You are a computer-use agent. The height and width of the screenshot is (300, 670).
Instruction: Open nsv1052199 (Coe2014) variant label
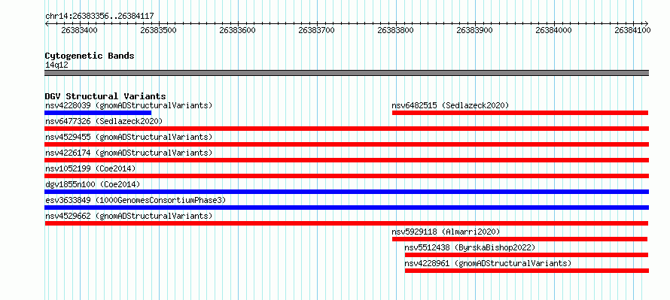(x=90, y=168)
